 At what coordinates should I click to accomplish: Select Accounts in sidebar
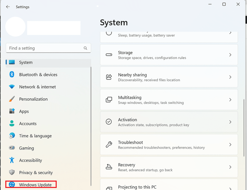point(28,124)
